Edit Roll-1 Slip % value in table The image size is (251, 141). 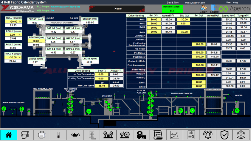tap(183, 19)
